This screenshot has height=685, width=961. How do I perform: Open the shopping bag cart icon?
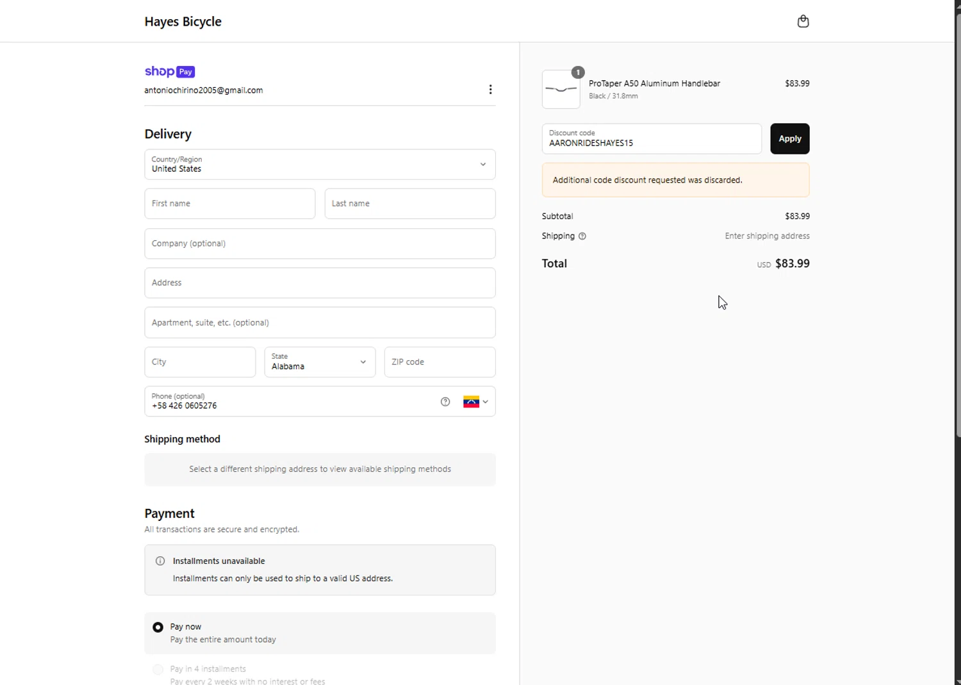coord(803,21)
